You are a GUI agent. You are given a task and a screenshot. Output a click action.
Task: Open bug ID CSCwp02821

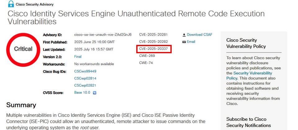pyautogui.click(x=85, y=85)
